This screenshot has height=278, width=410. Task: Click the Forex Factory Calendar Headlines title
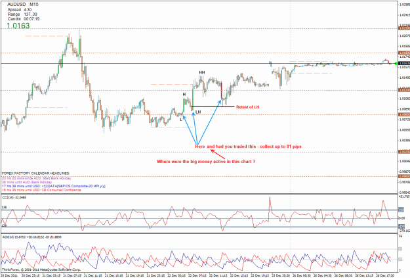click(x=36, y=174)
